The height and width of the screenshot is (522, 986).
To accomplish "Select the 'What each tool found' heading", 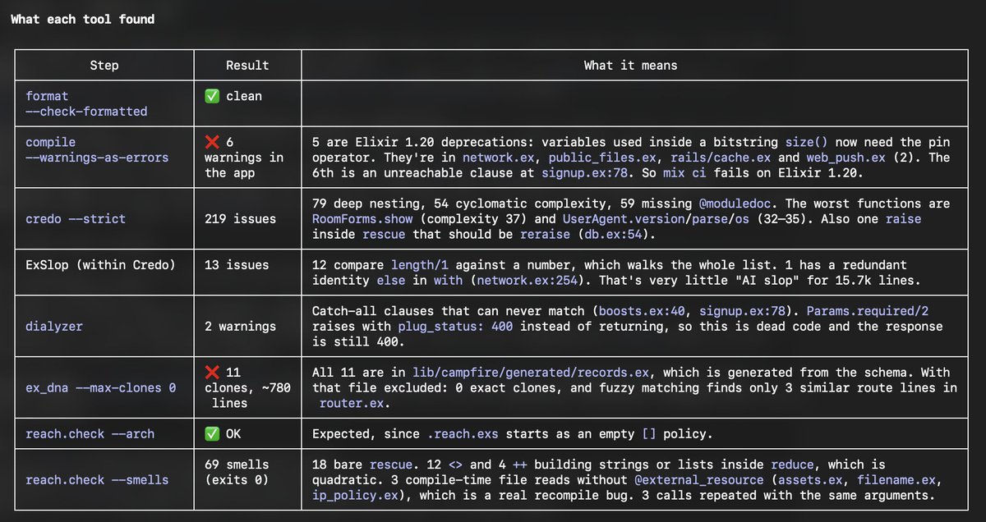I will 82,19.
